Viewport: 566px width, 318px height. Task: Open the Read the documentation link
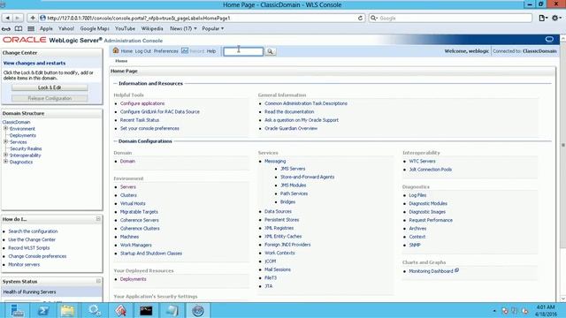tap(289, 112)
